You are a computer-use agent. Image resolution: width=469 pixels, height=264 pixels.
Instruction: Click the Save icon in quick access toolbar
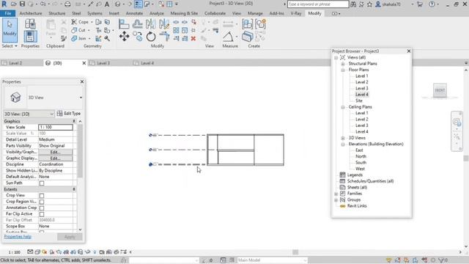(22, 4)
